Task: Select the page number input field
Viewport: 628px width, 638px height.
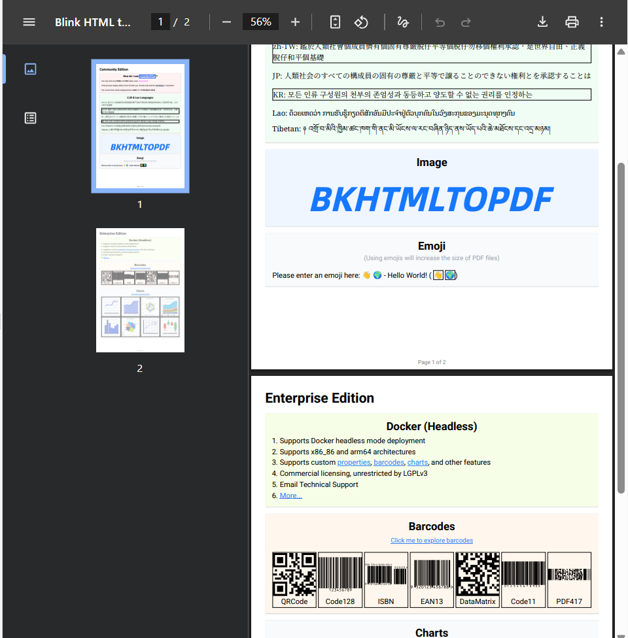Action: pos(160,22)
